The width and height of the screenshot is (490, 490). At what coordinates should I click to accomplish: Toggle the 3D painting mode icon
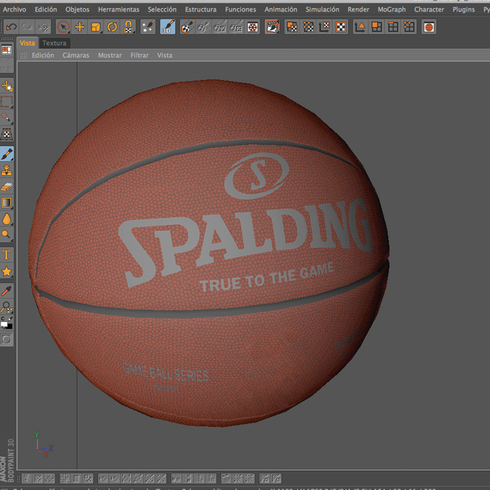tap(167, 27)
